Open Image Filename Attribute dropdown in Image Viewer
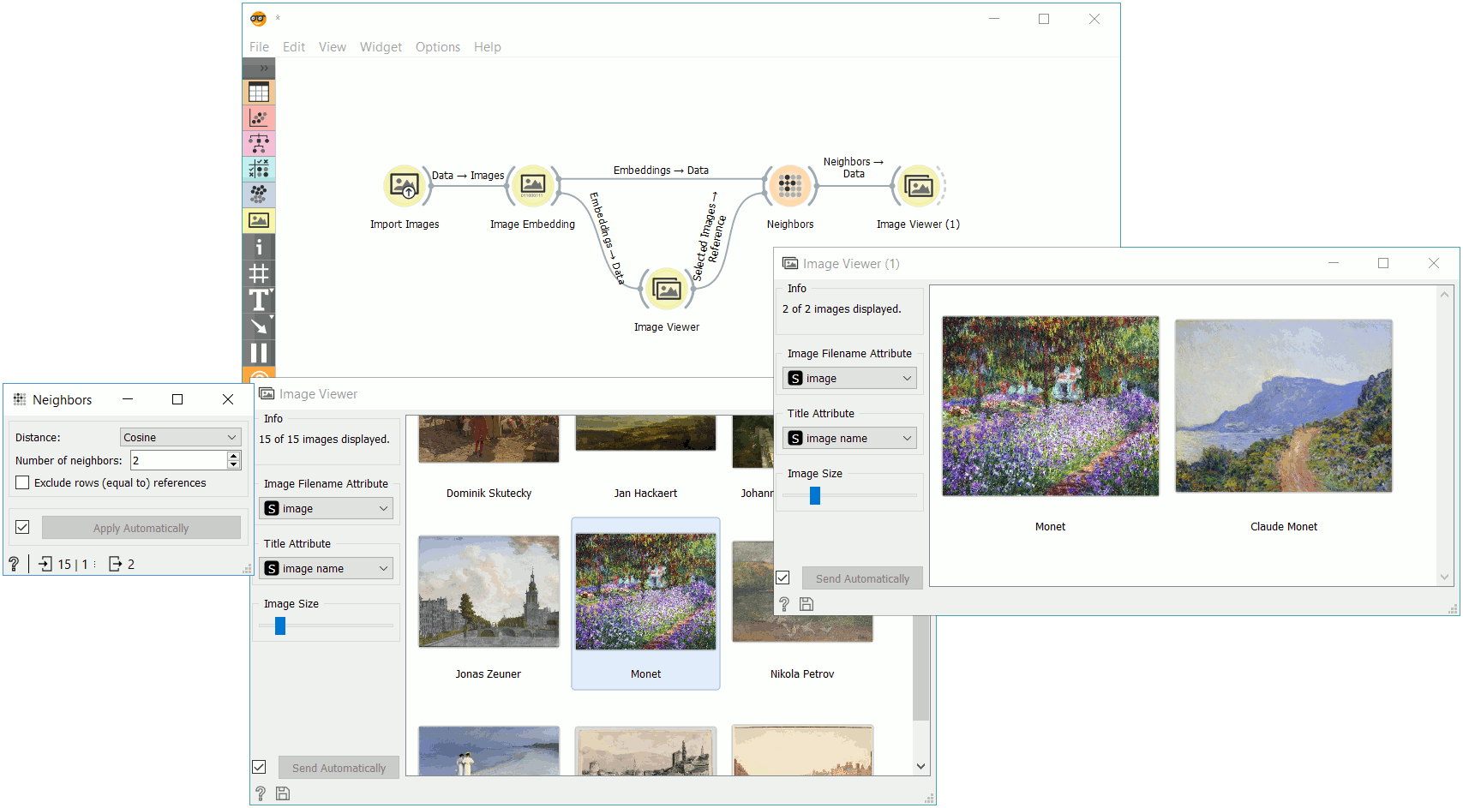This screenshot has width=1463, height=808. point(326,509)
